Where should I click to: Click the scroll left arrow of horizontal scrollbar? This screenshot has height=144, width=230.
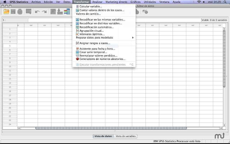coord(19,128)
